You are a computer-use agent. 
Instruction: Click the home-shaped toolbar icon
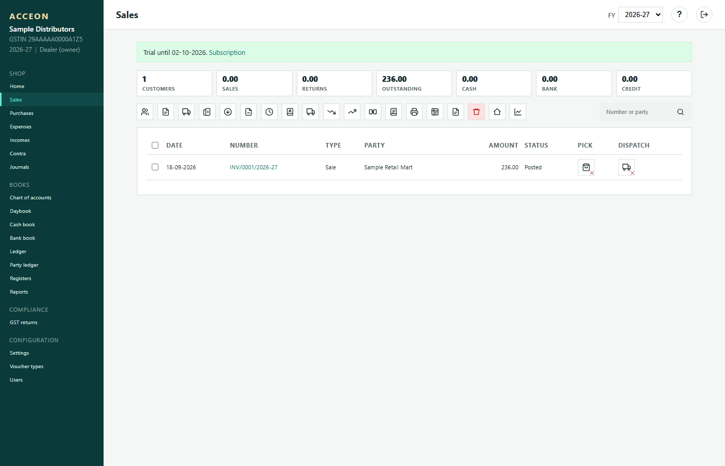(x=497, y=112)
